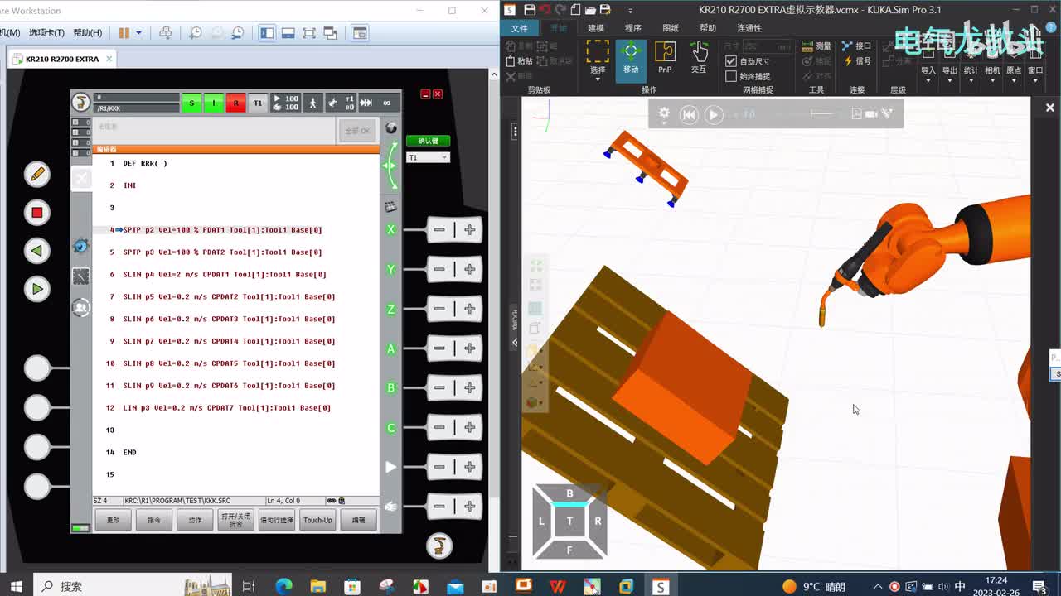
Task: Click the green confirm key button
Action: [x=428, y=141]
